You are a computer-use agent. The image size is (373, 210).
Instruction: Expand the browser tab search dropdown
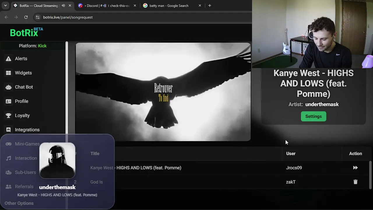(5, 6)
